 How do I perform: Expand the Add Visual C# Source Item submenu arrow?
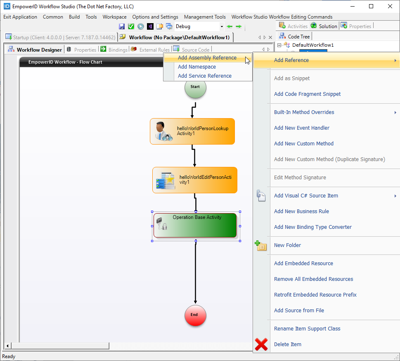[395, 196]
